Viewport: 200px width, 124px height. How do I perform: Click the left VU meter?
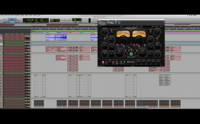pos(123,34)
